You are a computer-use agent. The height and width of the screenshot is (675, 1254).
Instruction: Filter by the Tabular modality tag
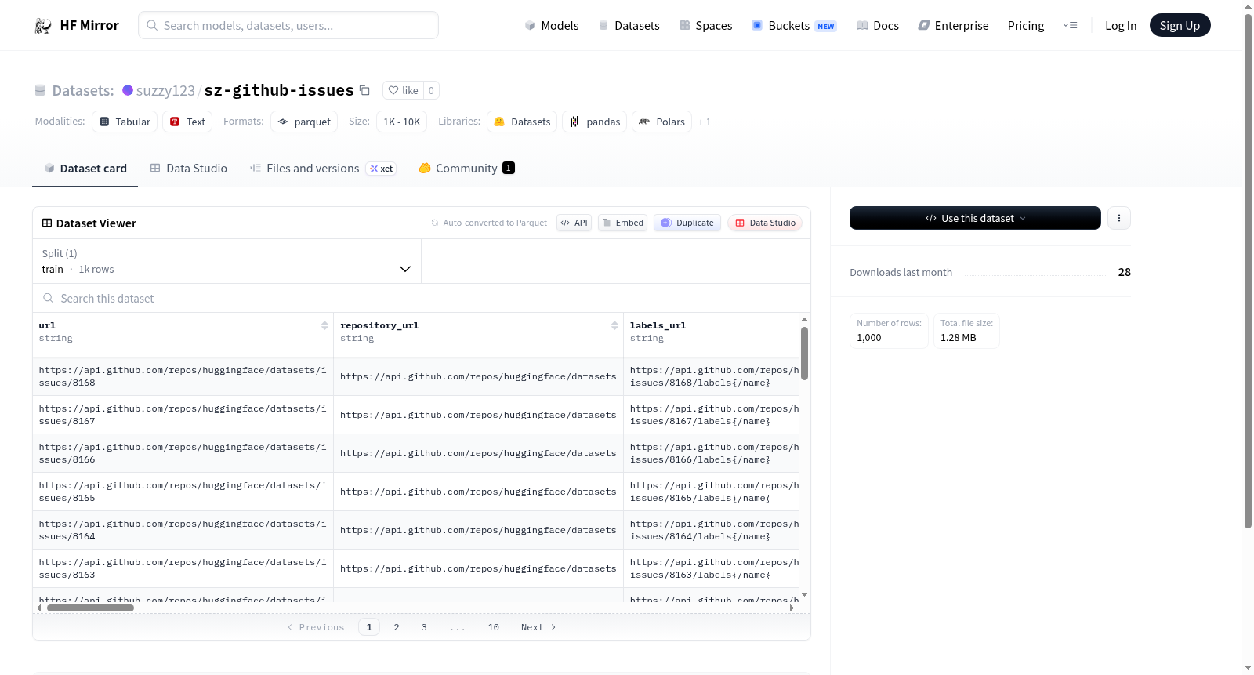pos(125,122)
